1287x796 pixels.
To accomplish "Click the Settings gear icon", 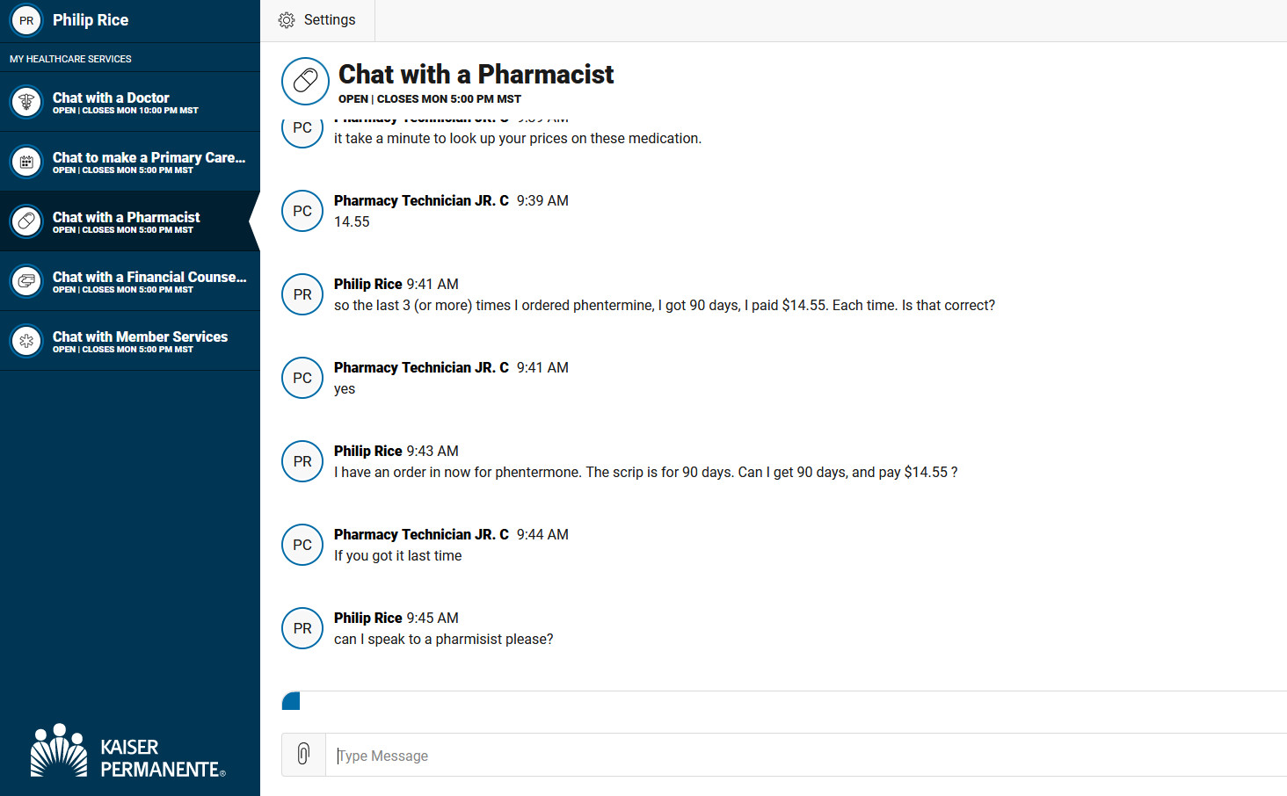I will point(287,20).
